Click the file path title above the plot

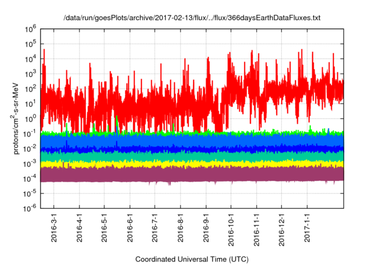pyautogui.click(x=191, y=18)
